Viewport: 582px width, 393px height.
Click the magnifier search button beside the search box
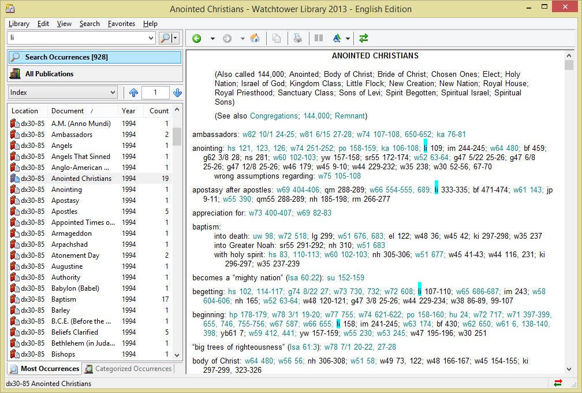tap(165, 38)
